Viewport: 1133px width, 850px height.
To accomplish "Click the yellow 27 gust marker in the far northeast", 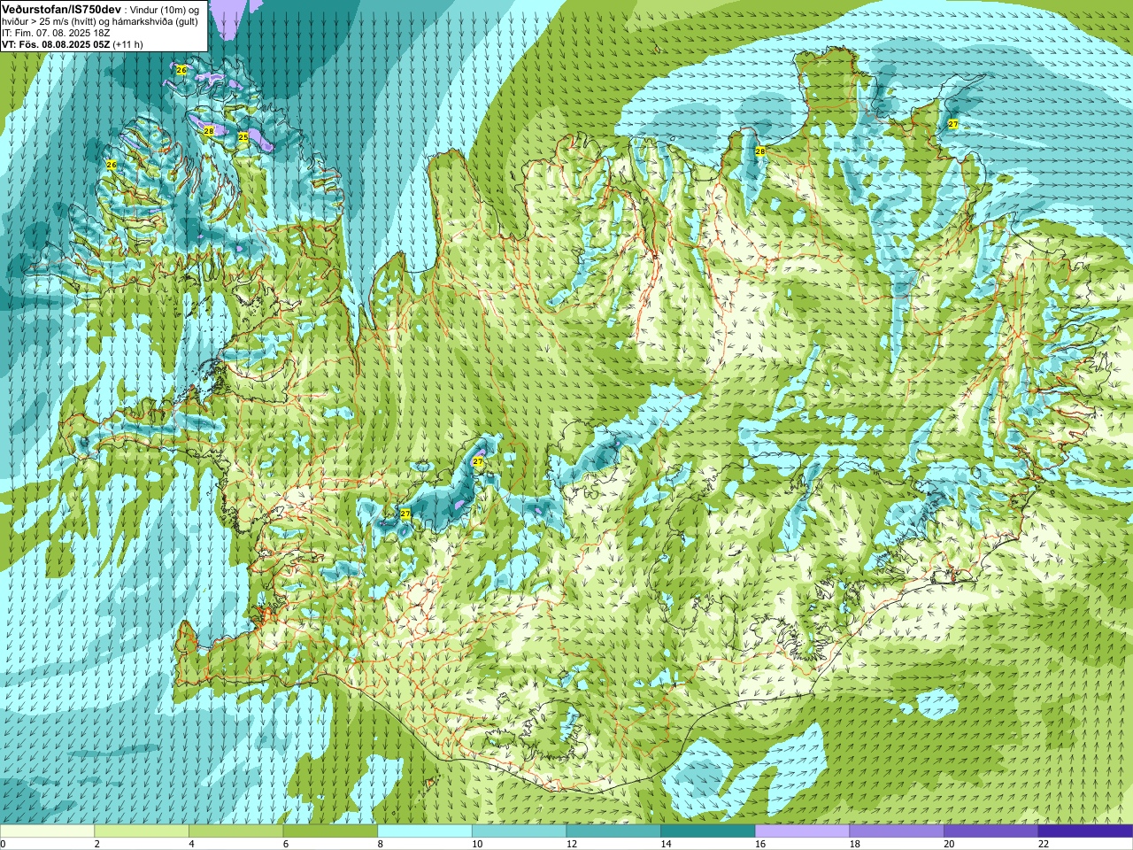I will pos(952,124).
